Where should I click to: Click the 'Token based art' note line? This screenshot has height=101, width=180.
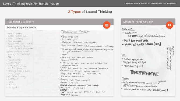pyautogui.click(x=70, y=37)
